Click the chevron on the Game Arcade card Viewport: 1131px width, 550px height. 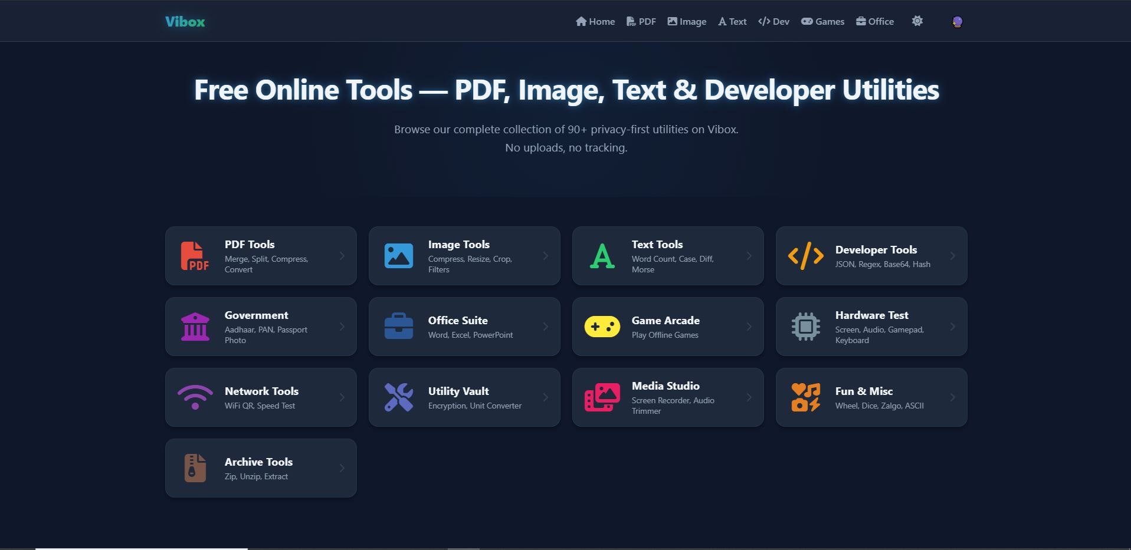[749, 327]
